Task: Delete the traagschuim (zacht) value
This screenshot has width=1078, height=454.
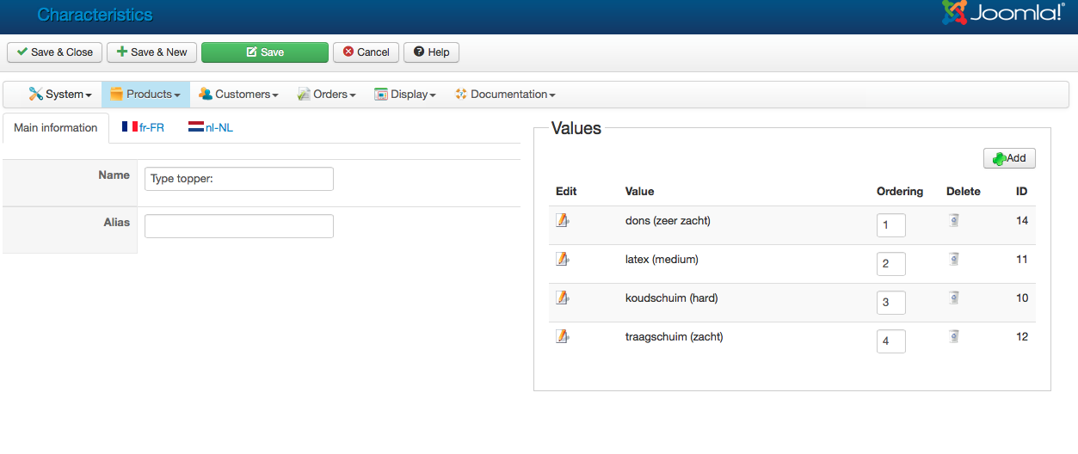Action: pyautogui.click(x=953, y=336)
